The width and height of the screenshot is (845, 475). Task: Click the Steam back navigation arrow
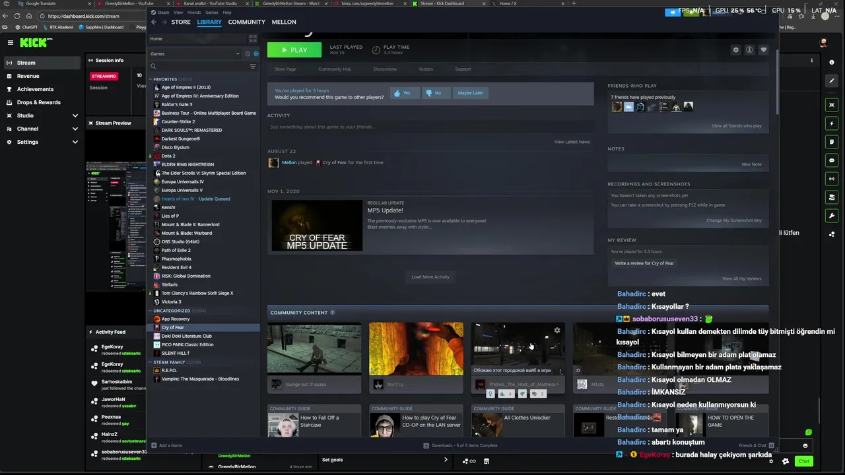pyautogui.click(x=154, y=22)
